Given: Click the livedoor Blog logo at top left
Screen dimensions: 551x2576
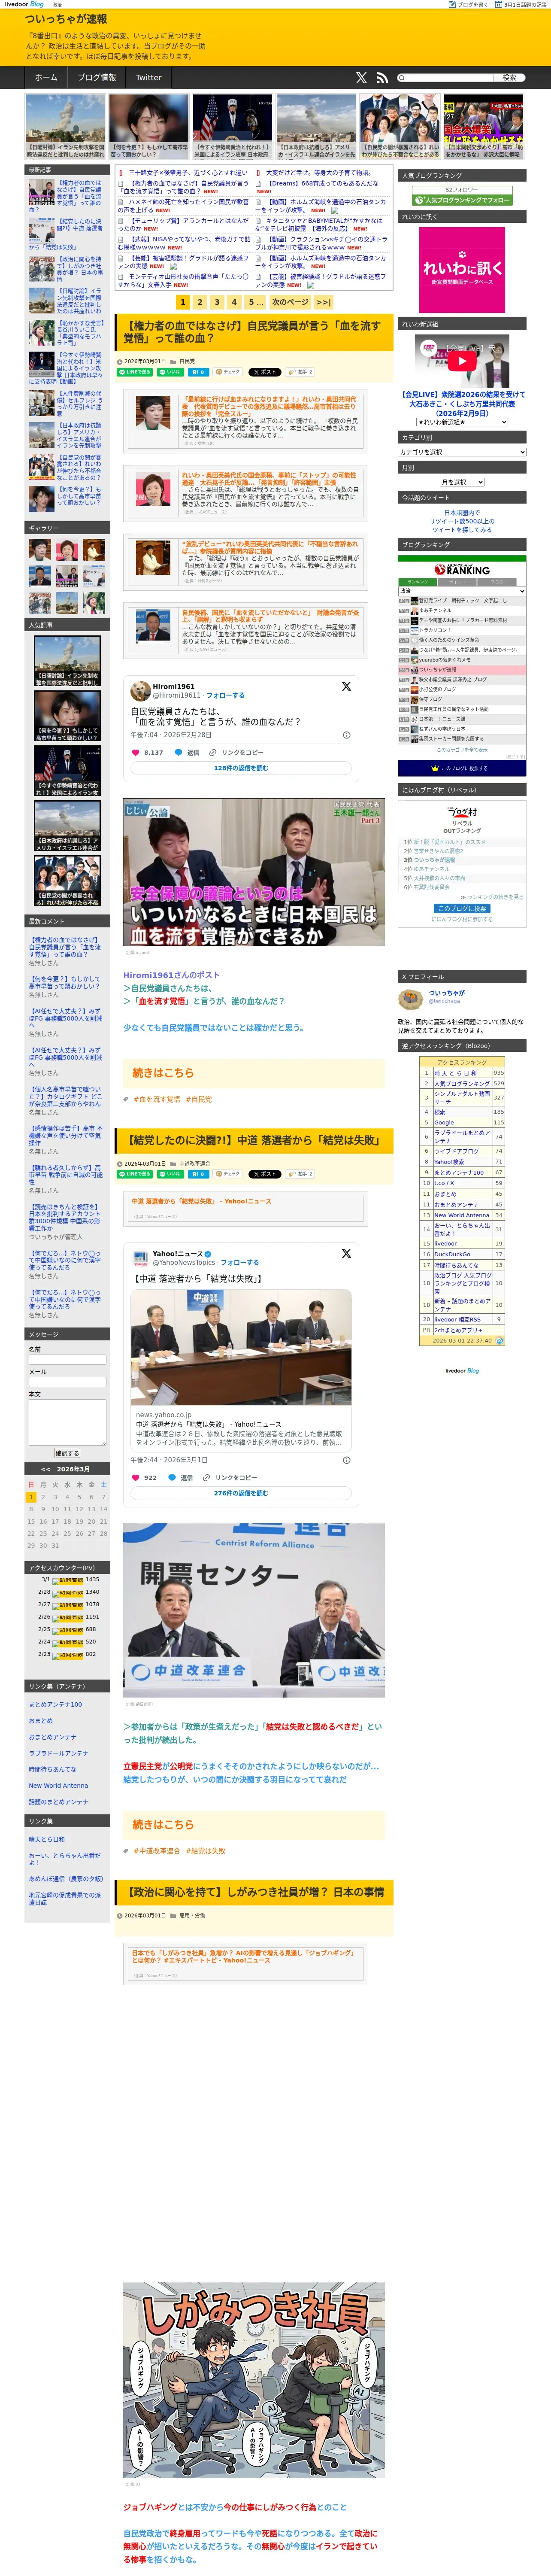Looking at the screenshot, I should [24, 5].
